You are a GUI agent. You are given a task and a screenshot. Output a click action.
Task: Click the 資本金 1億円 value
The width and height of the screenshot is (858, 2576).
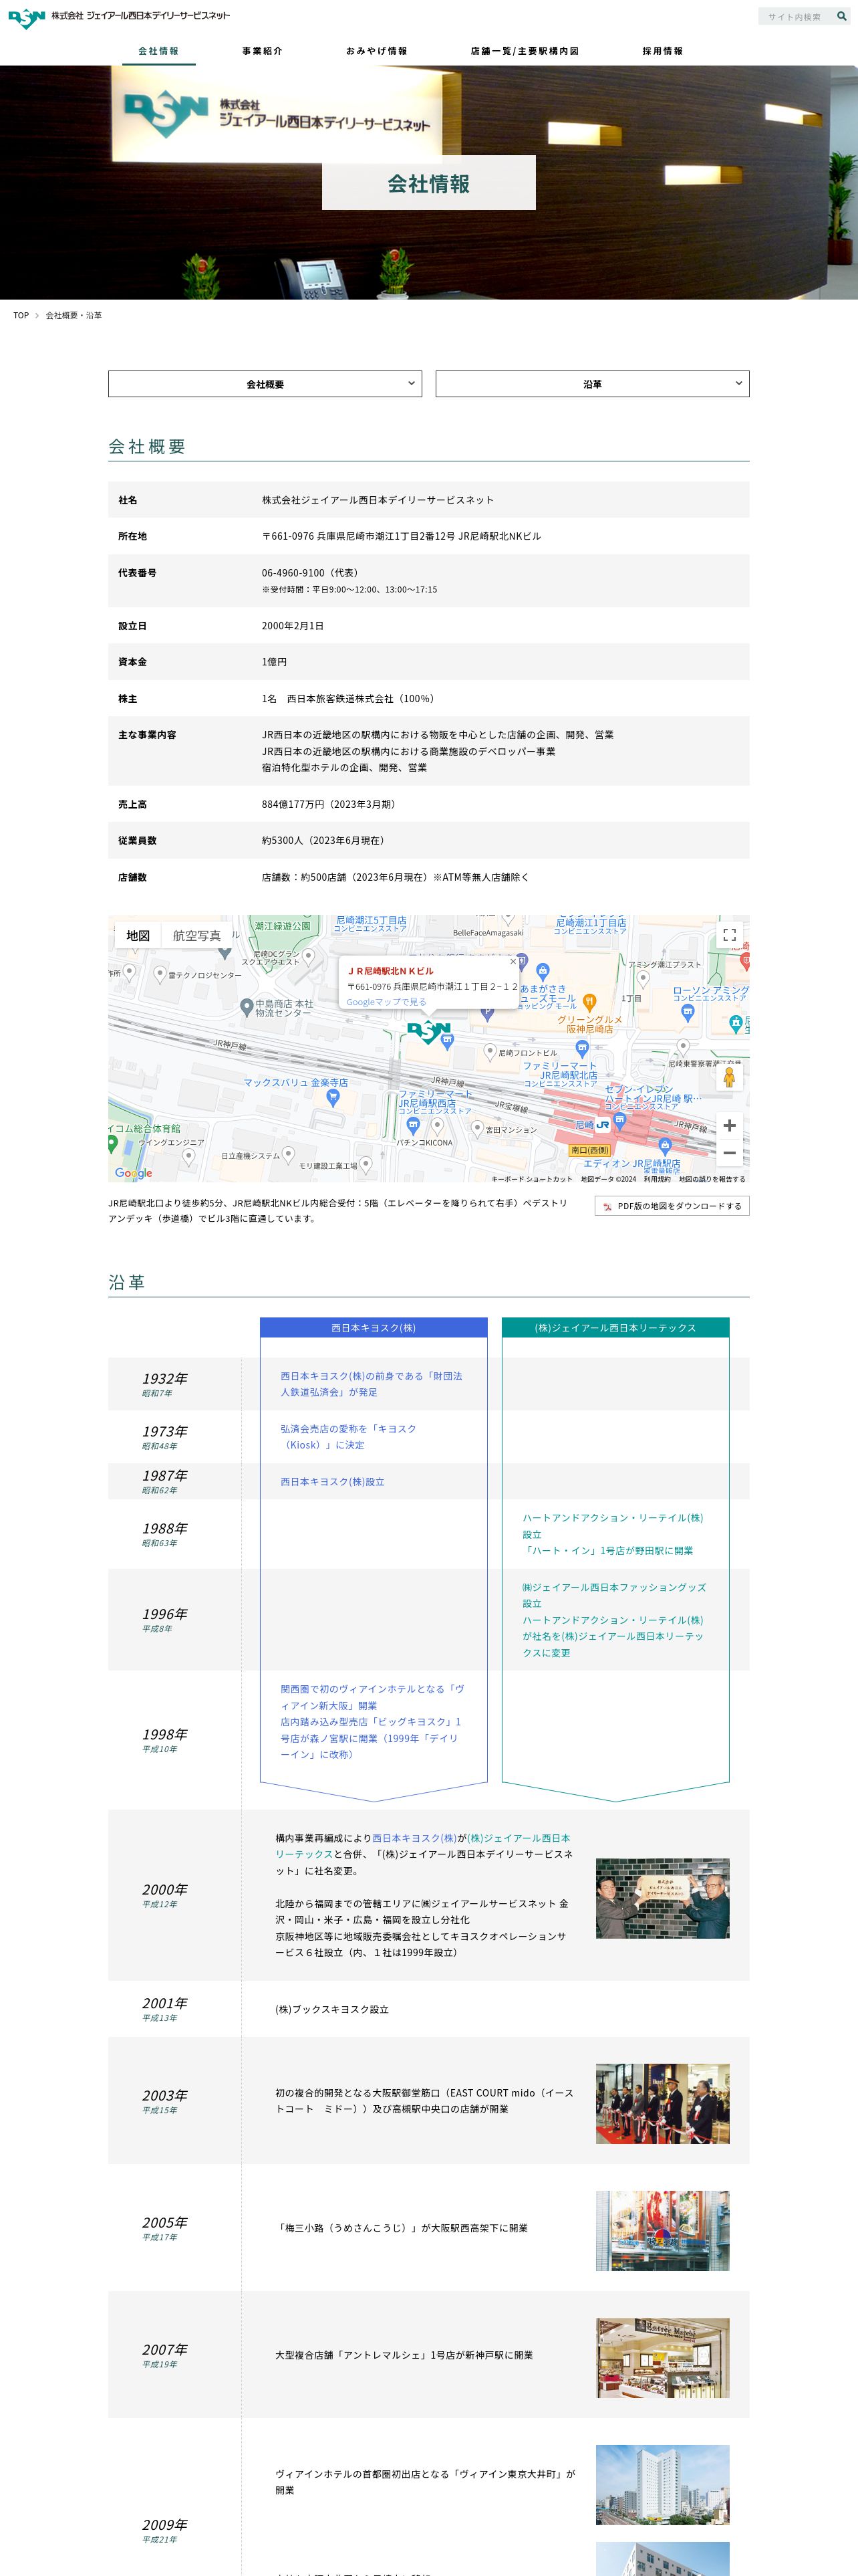pyautogui.click(x=275, y=662)
